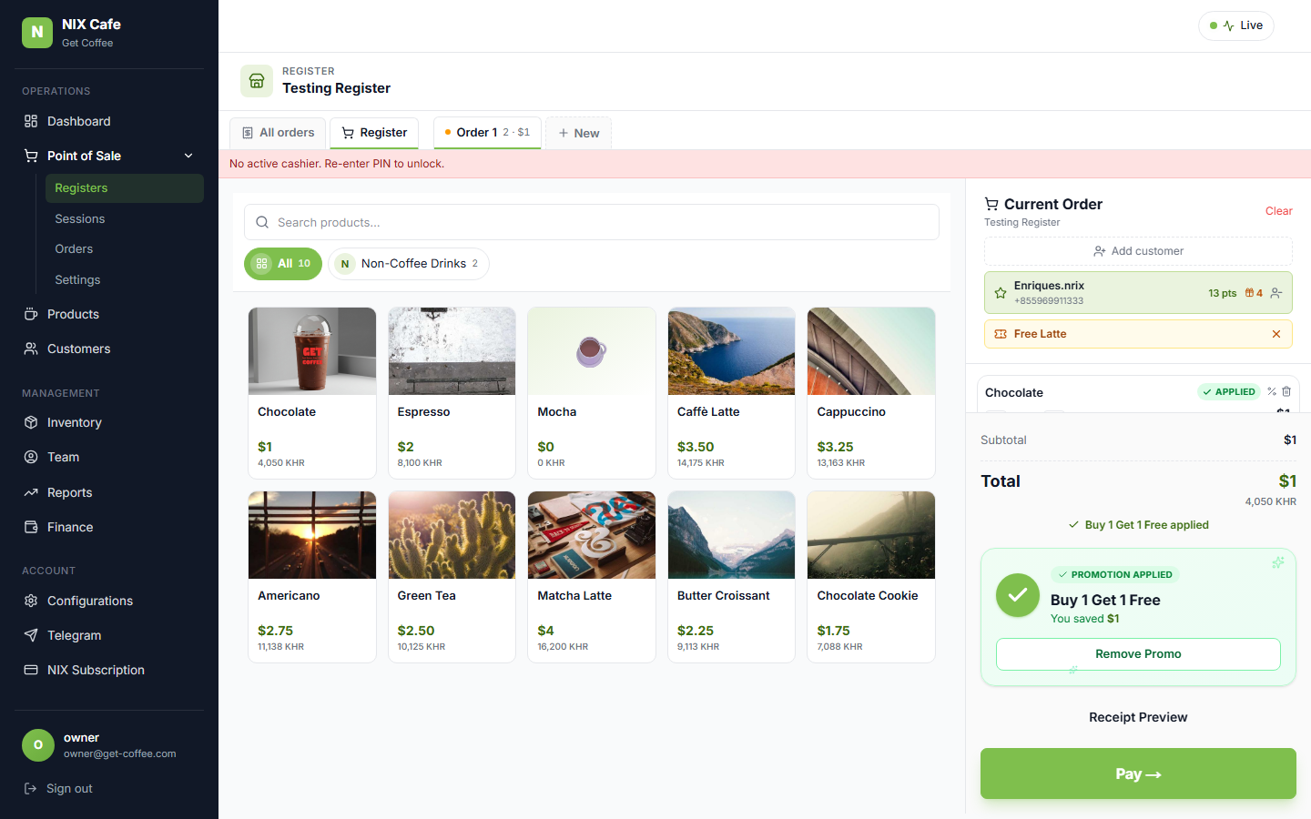Delete the Chocolate item with trash icon
The height and width of the screenshot is (819, 1311).
(x=1286, y=391)
